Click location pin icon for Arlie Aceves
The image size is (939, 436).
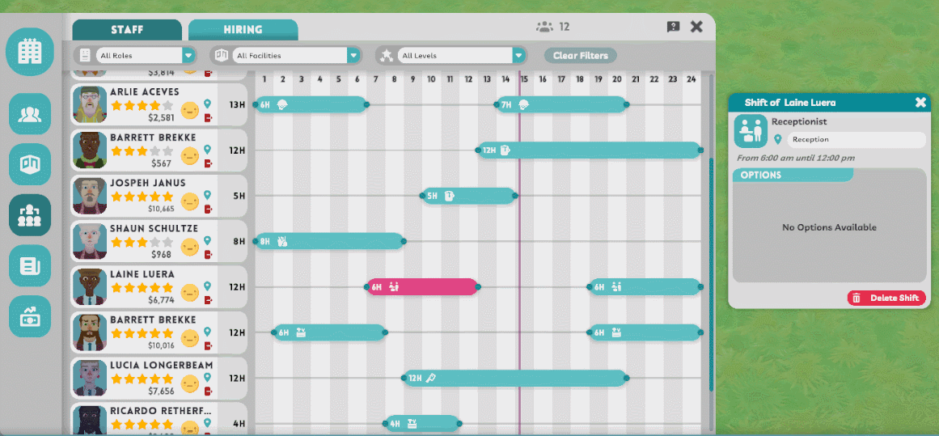[x=208, y=104]
